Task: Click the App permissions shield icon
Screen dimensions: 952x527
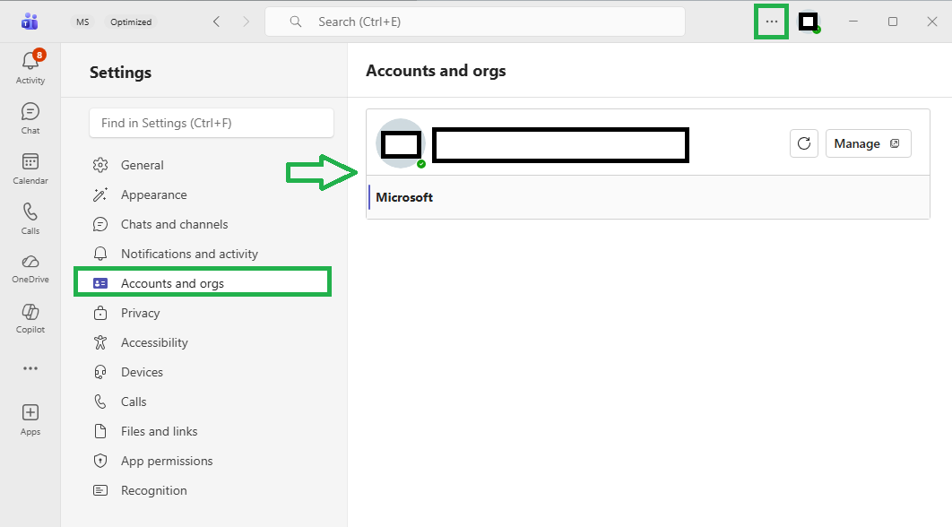Action: pyautogui.click(x=100, y=461)
